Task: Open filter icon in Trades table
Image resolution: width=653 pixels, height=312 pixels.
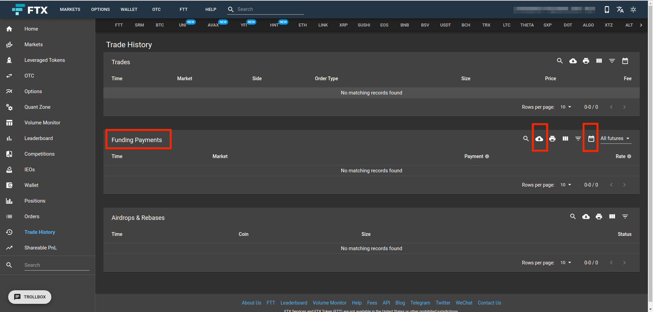Action: [x=612, y=61]
